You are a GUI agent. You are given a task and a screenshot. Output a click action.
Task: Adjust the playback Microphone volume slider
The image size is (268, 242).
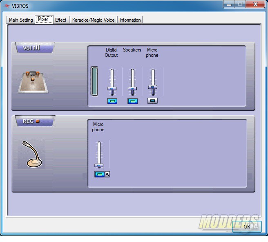[153, 87]
